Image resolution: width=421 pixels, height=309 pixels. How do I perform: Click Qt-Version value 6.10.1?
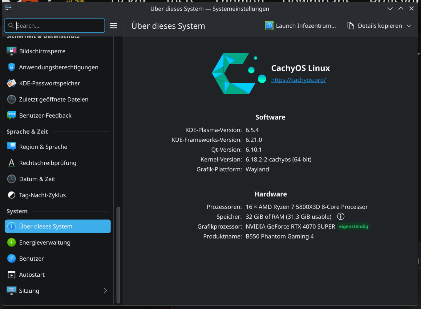pyautogui.click(x=254, y=150)
